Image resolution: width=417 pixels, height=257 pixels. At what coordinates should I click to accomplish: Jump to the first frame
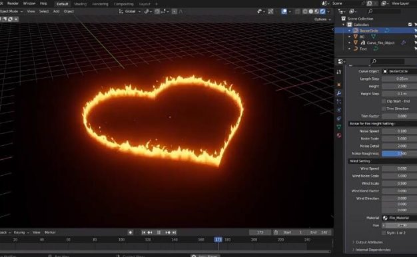144,232
